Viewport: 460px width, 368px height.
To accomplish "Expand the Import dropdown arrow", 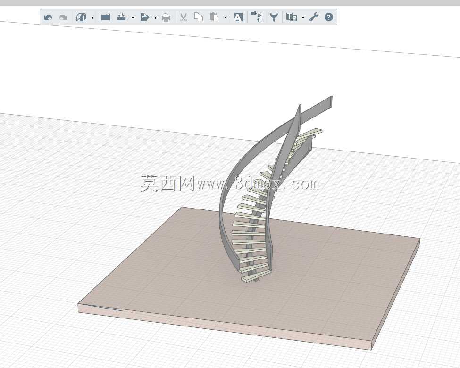I will [133, 17].
